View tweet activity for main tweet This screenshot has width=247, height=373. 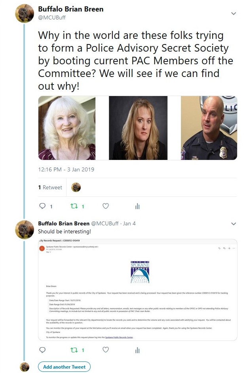click(137, 206)
